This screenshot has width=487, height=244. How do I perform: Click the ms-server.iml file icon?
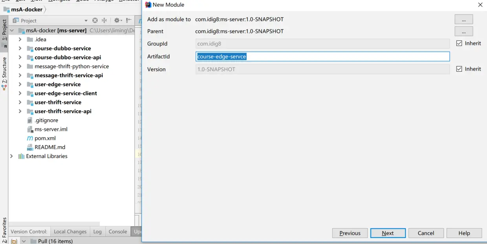coord(30,129)
